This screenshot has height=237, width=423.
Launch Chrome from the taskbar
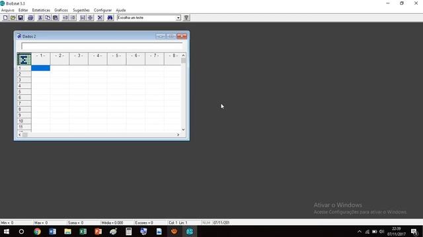37,232
